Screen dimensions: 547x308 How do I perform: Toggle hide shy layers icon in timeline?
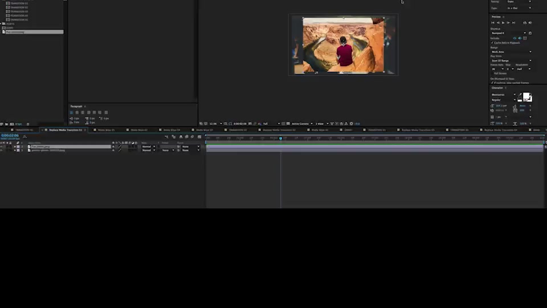(x=181, y=137)
